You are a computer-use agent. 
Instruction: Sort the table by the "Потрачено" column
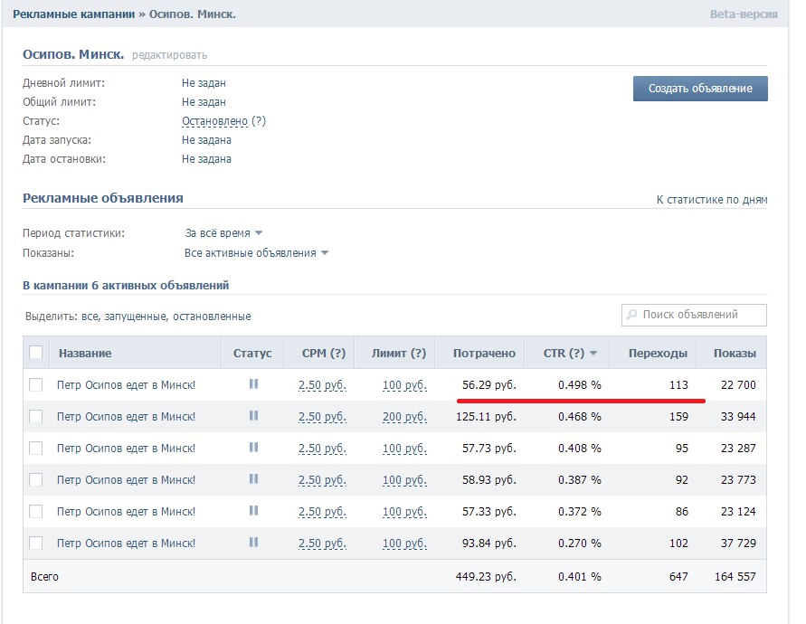coord(484,354)
